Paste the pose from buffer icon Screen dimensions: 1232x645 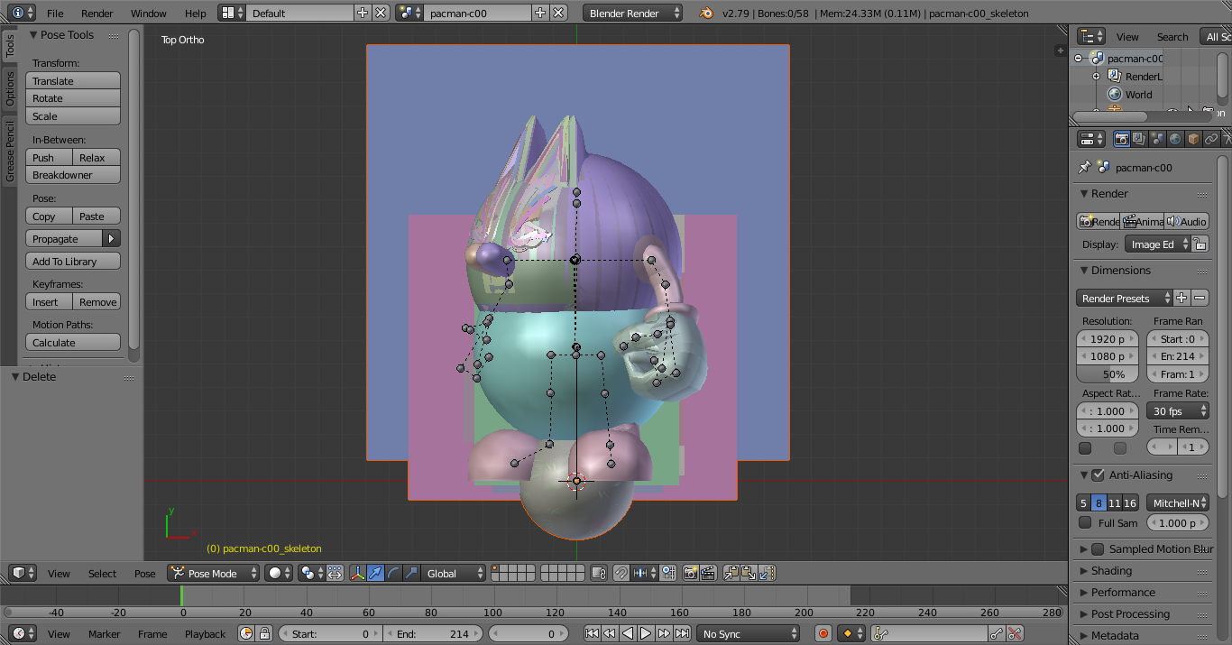pyautogui.click(x=749, y=573)
